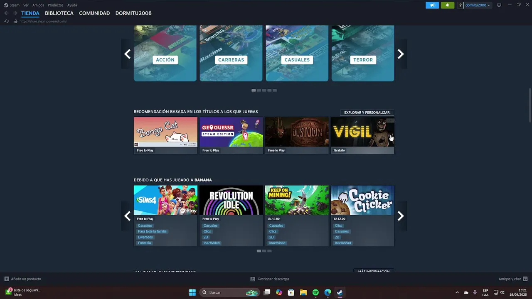Click the question mark help icon

point(460,5)
